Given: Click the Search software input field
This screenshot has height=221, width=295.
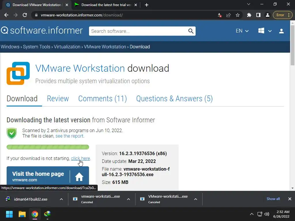Looking at the screenshot, I should pyautogui.click(x=138, y=31).
